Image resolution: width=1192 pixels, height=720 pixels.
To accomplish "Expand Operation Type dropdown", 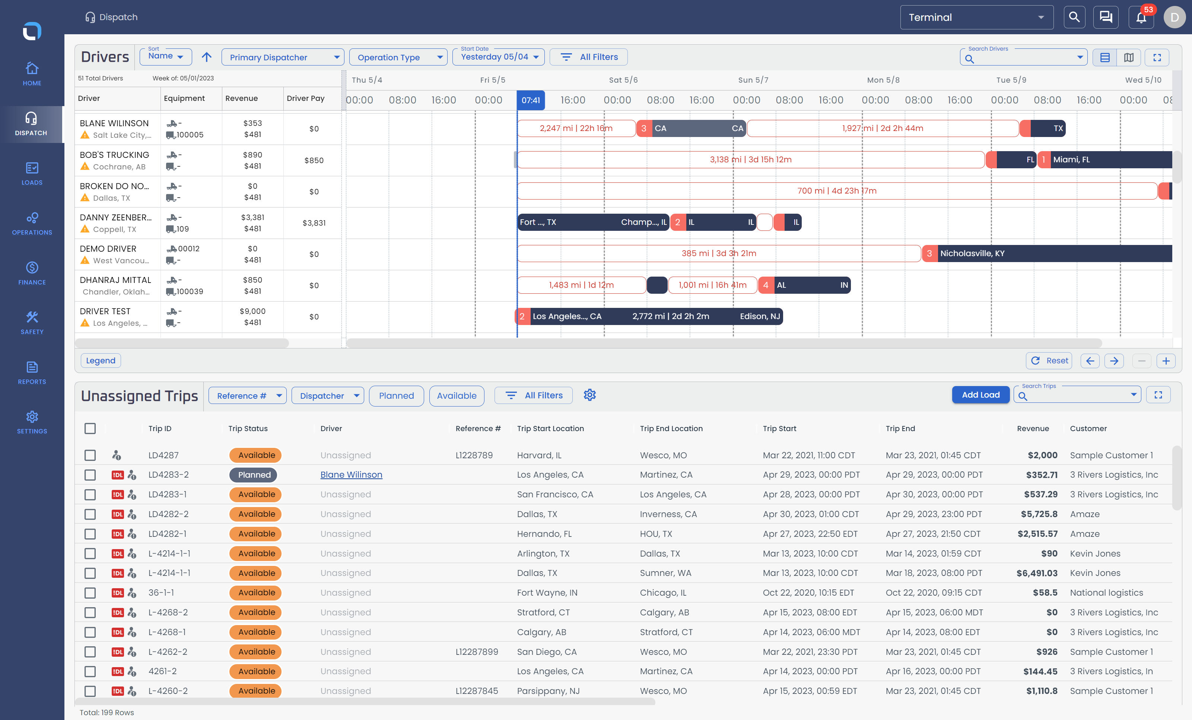I will [x=398, y=57].
